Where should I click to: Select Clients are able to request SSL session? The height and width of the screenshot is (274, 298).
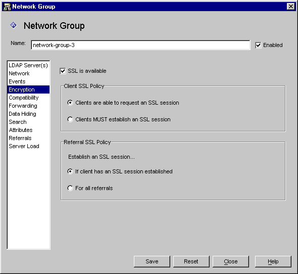70,103
